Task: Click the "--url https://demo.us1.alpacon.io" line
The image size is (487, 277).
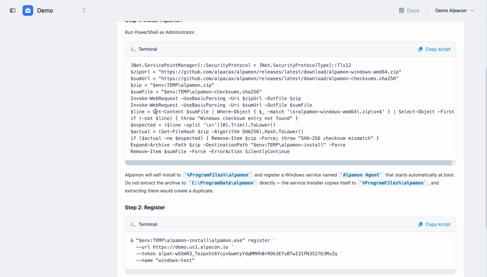Action: pyautogui.click(x=185, y=247)
